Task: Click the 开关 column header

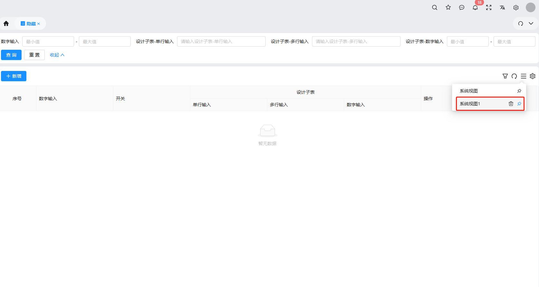Action: tap(152, 99)
